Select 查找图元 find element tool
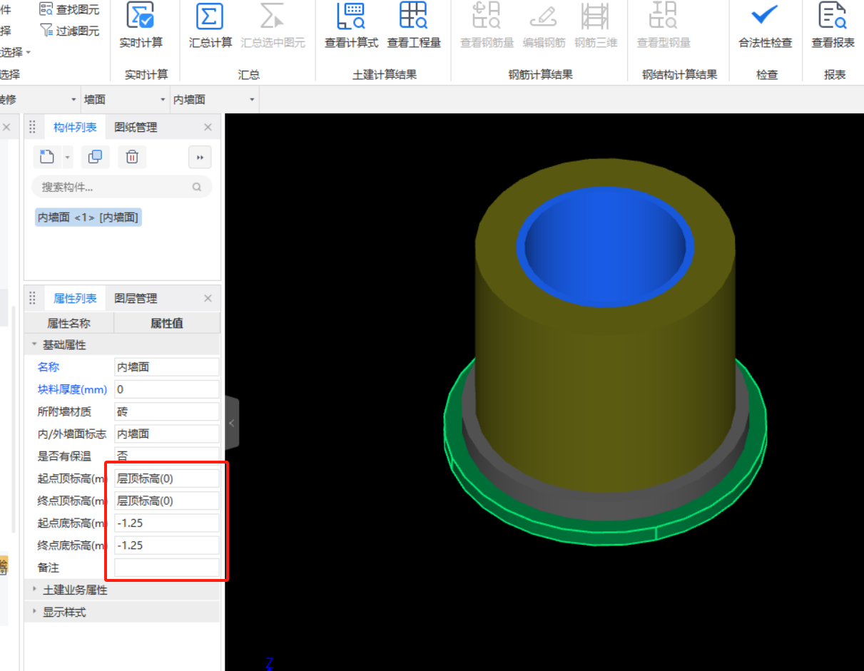 coord(69,9)
